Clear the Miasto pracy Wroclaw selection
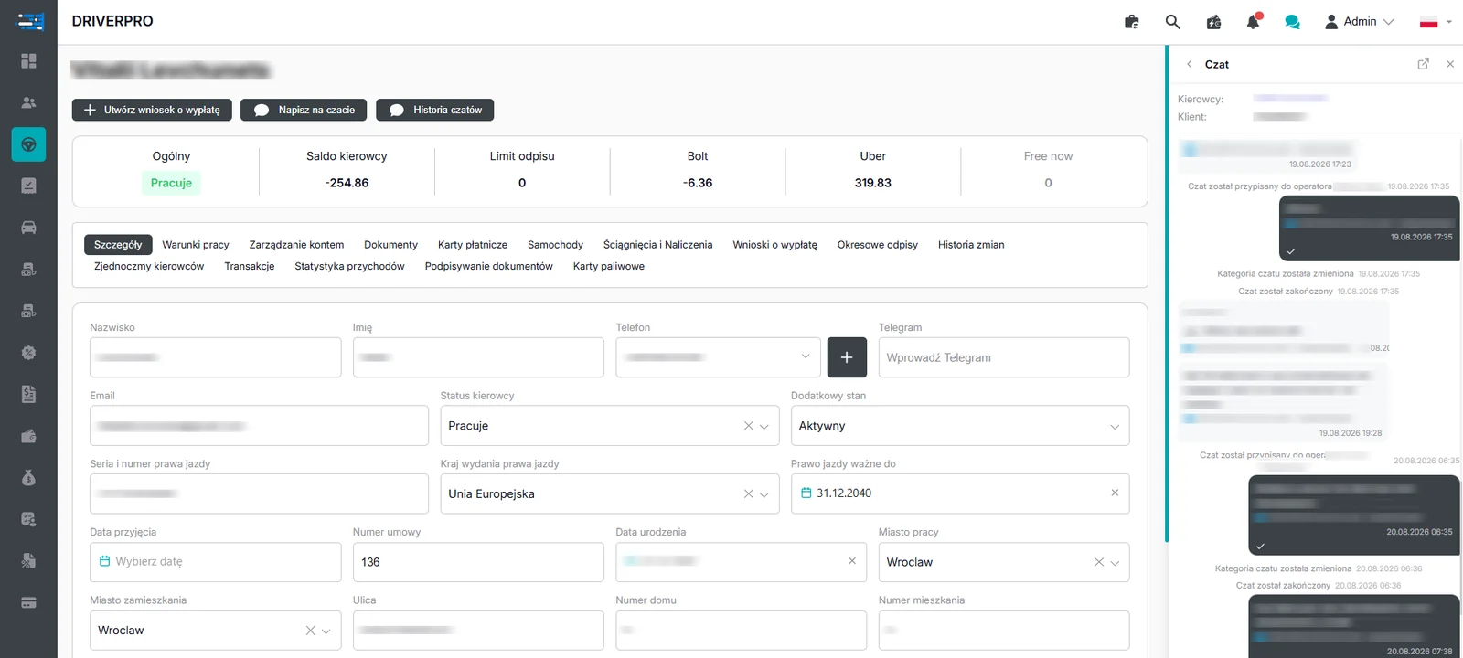 tap(1099, 562)
